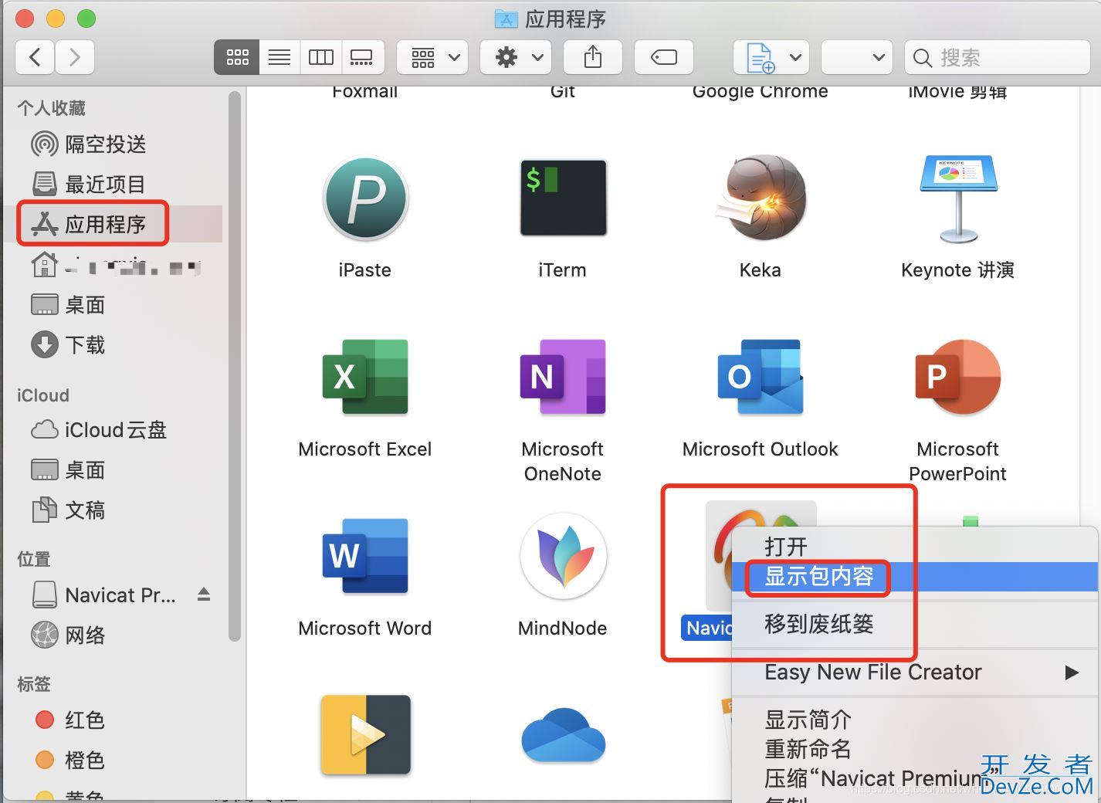Select the Keka app icon

tap(761, 198)
